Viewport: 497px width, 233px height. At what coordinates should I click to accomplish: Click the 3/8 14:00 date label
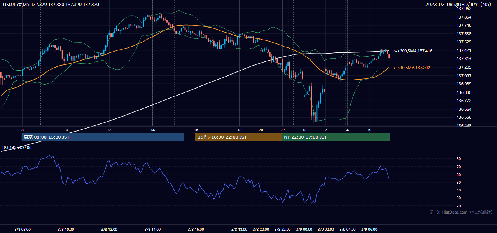pyautogui.click(x=152, y=229)
